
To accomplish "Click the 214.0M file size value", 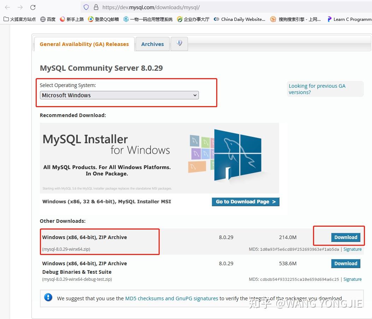I will (x=288, y=237).
